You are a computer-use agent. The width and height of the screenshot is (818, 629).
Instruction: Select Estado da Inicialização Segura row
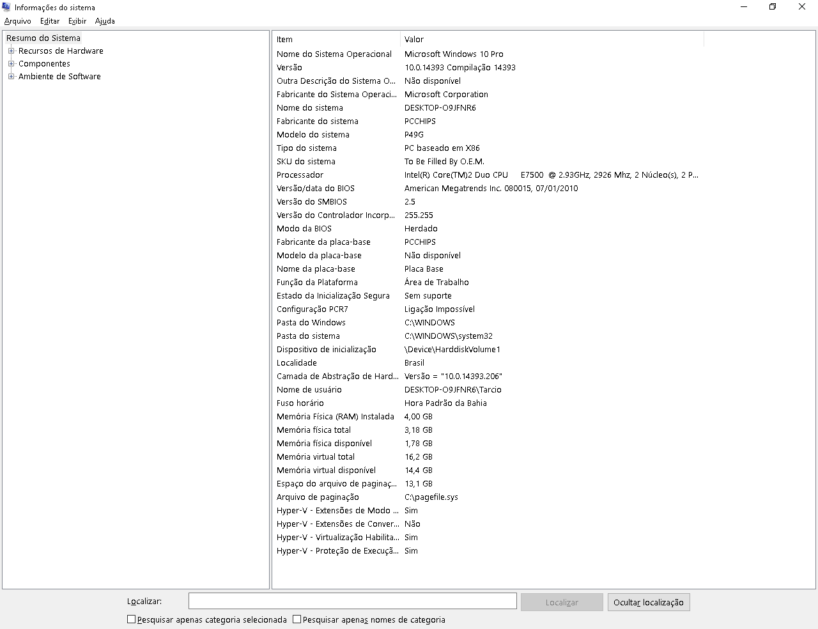pos(488,296)
